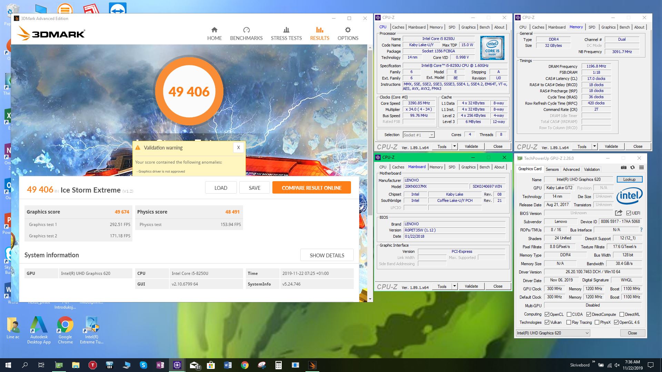The width and height of the screenshot is (662, 372).
Task: Click Validate in CPU-Z Memory window
Action: 611,146
